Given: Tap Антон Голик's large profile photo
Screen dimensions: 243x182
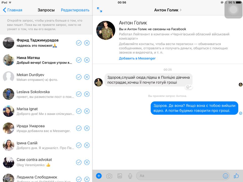Looking at the screenshot, I should (x=106, y=30).
